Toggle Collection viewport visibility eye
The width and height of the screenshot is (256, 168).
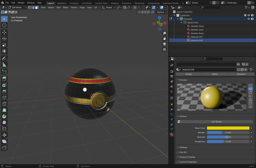248,15
